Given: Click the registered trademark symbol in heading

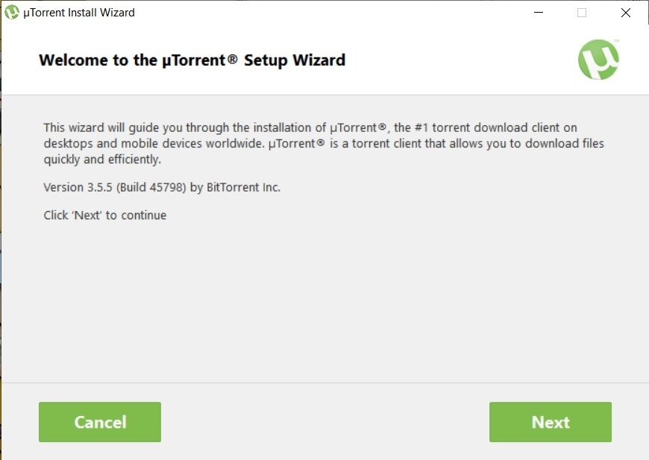Looking at the screenshot, I should click(x=233, y=59).
